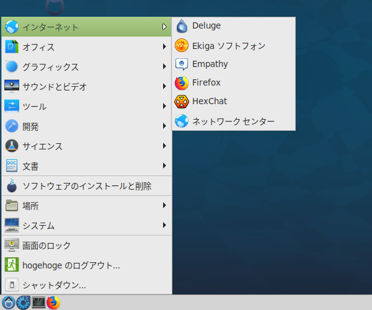Expand the サイエンス submenu arrow
Image resolution: width=372 pixels, height=310 pixels.
click(x=164, y=146)
